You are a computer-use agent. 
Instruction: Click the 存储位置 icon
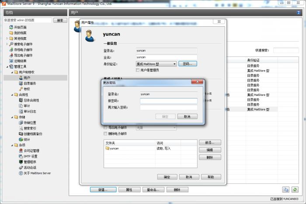(21, 123)
